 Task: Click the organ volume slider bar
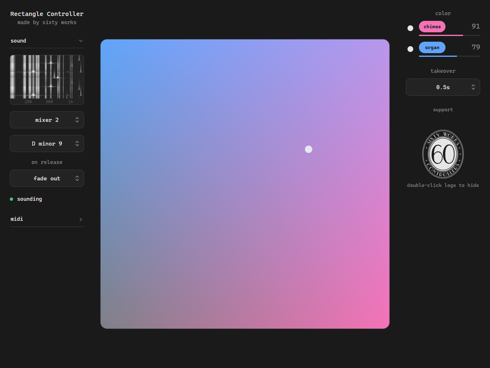[450, 56]
